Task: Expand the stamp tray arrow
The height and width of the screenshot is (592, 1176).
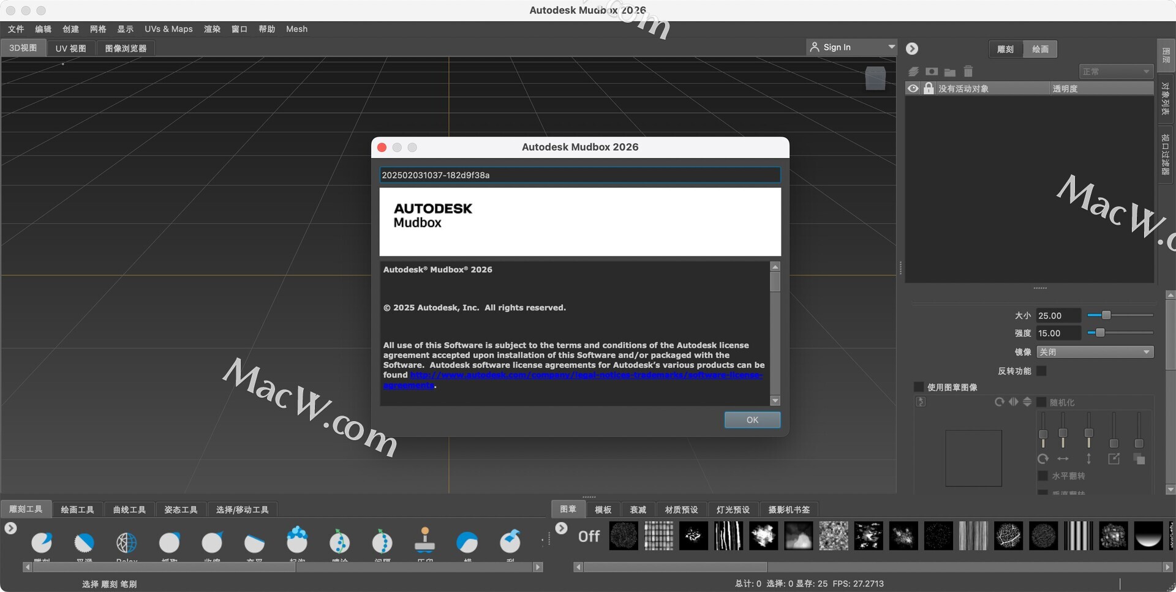Action: click(x=561, y=528)
